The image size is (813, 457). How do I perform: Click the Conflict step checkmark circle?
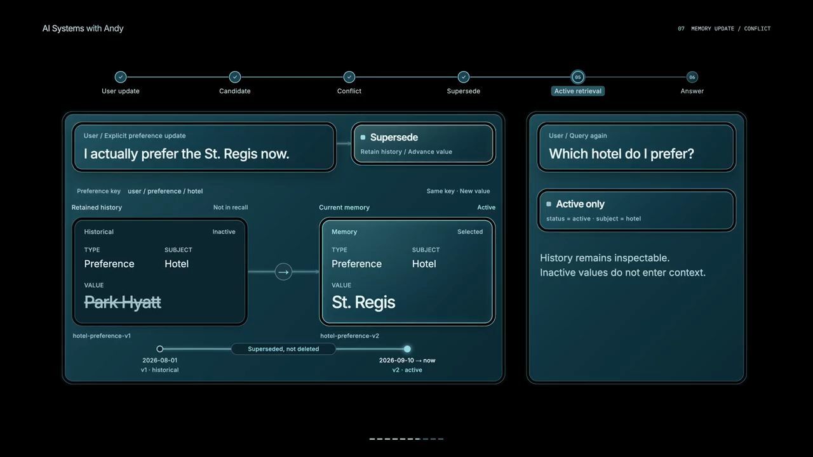[x=349, y=77]
